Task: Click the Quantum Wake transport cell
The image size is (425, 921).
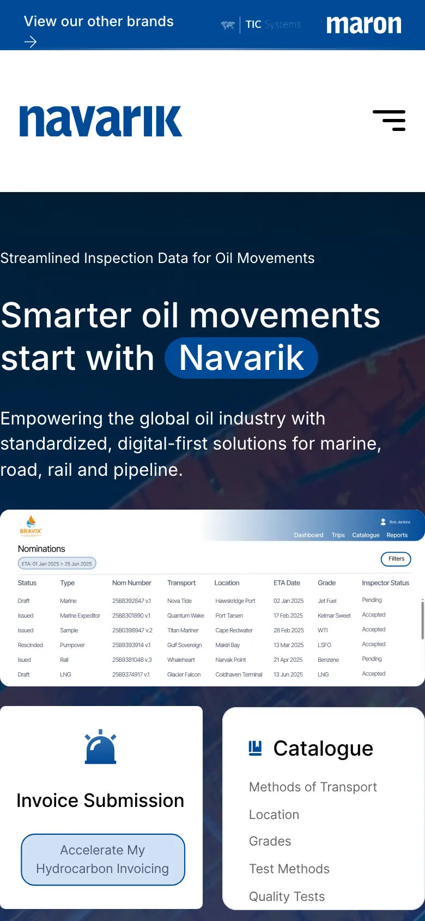Action: point(186,615)
